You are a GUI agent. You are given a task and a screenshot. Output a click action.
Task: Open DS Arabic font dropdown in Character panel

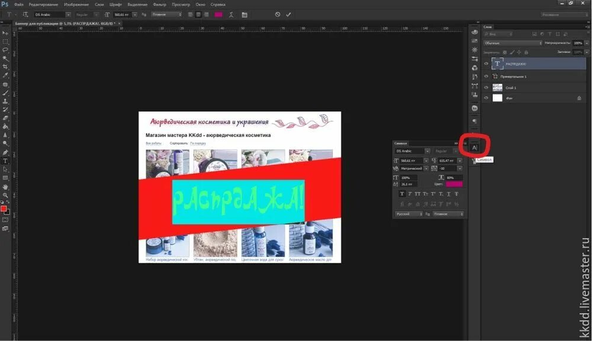427,151
